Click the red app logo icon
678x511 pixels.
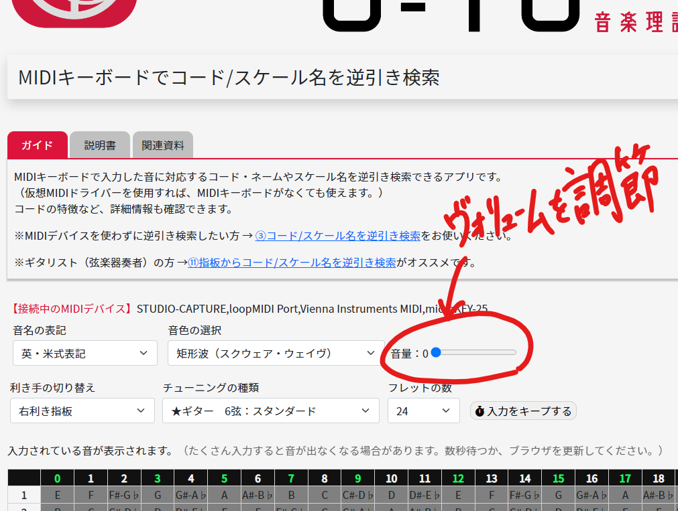click(x=74, y=10)
